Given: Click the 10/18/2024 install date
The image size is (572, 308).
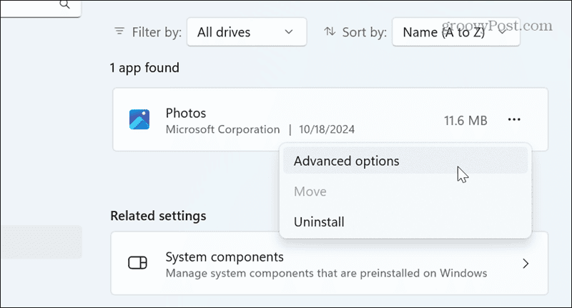Looking at the screenshot, I should (x=326, y=129).
